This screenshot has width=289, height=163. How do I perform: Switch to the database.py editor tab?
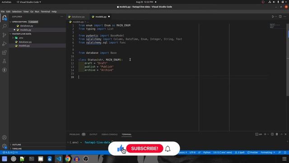click(78, 17)
